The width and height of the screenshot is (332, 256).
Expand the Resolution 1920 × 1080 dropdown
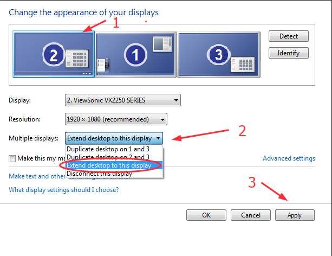tap(116, 119)
